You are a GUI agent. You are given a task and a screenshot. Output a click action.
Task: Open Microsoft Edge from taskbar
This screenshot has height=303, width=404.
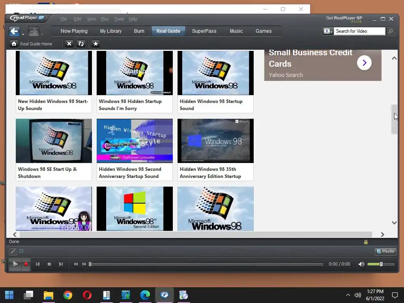pos(145,295)
